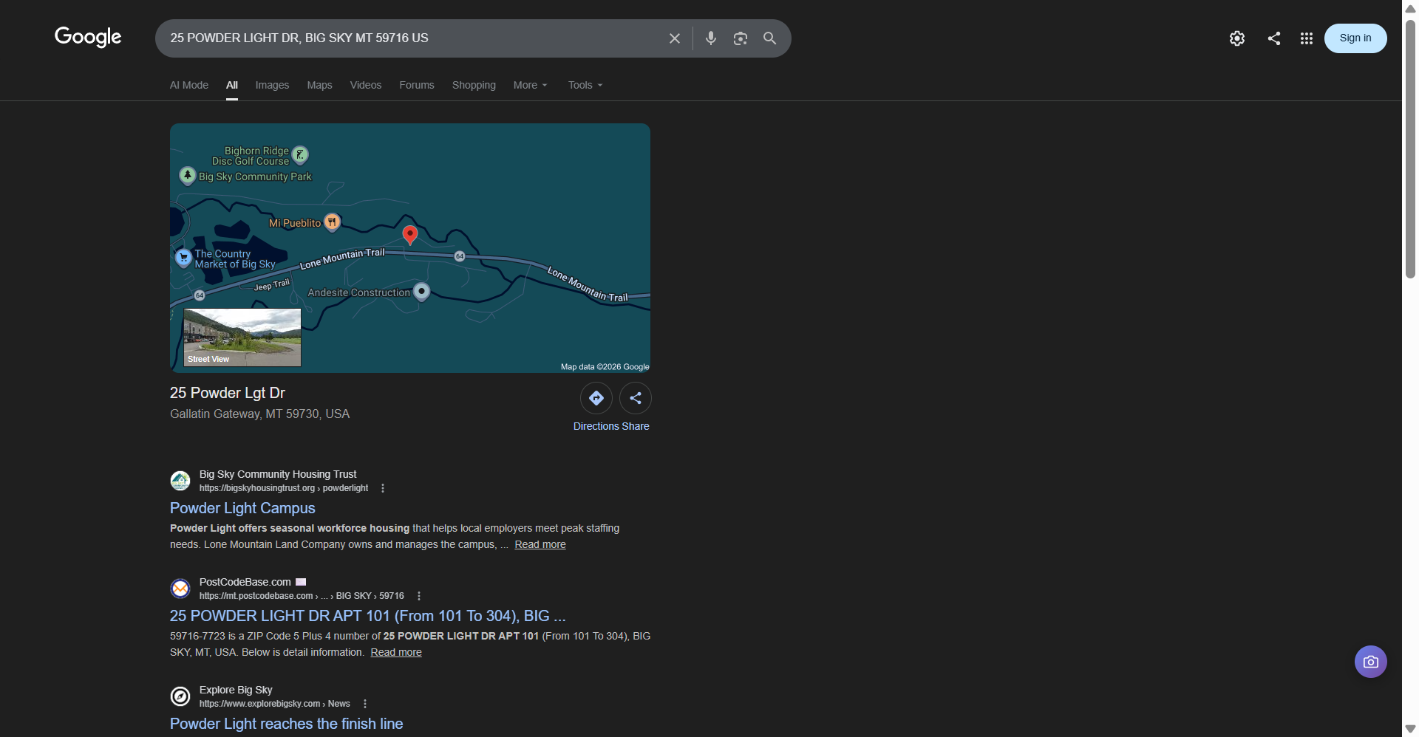Click Big Sky Community Housing Trust favicon
The image size is (1419, 737).
click(180, 481)
